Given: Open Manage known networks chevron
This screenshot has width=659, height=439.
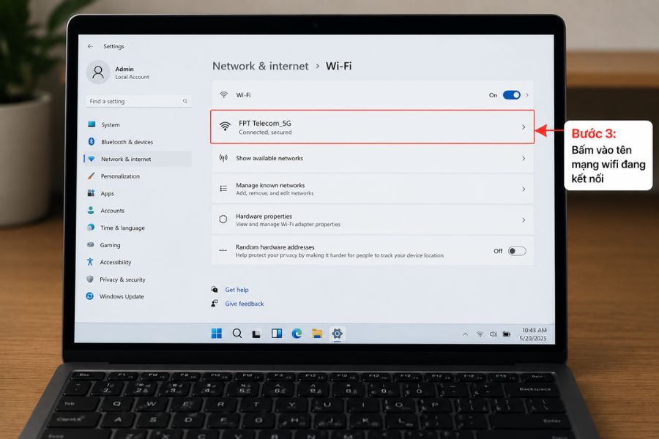Looking at the screenshot, I should pyautogui.click(x=524, y=189).
